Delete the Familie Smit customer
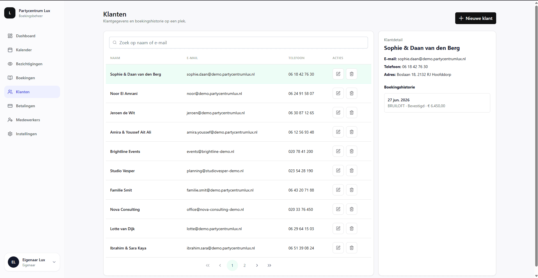538x278 pixels. pos(351,190)
